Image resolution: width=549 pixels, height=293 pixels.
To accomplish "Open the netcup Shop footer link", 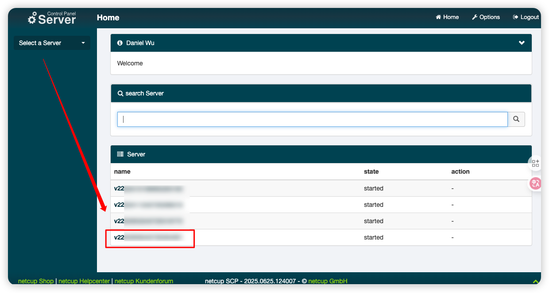I will click(36, 281).
